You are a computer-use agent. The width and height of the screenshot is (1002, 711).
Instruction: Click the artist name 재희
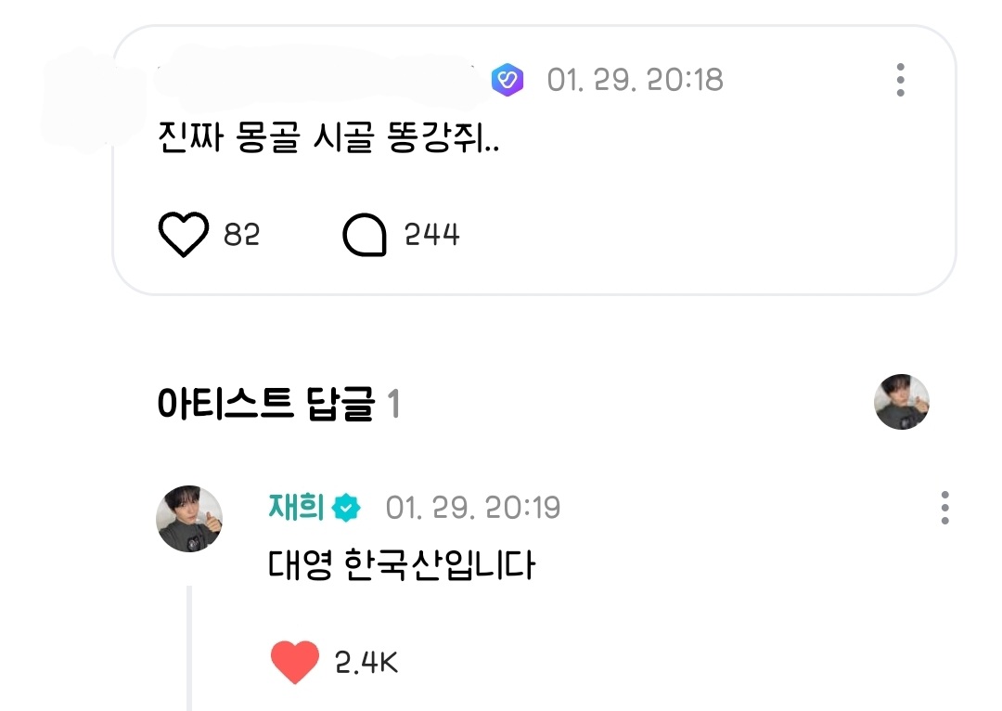296,508
